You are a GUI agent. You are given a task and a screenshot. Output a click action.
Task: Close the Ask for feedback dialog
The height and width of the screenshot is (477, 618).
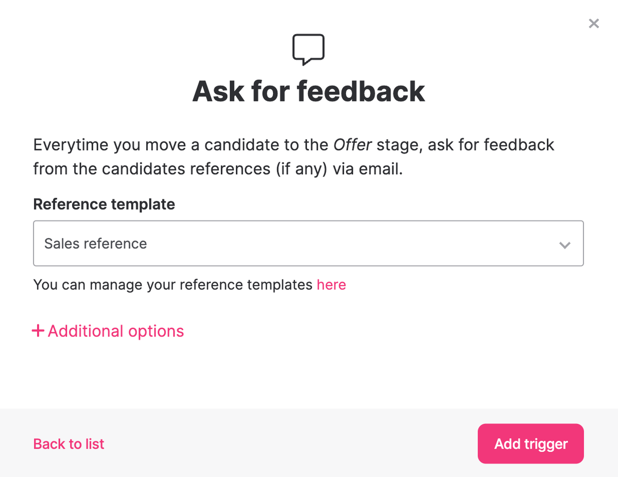point(594,23)
